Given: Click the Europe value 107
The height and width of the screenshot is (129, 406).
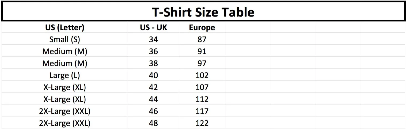Looking at the screenshot, I should [x=202, y=87].
